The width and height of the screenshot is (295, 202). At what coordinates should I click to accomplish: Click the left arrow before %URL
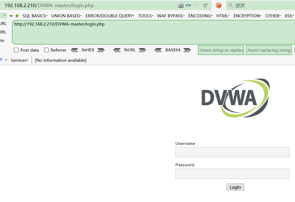[x=117, y=50]
